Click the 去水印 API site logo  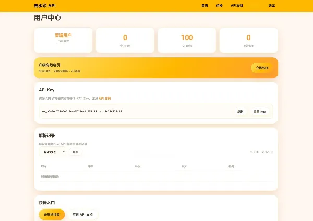pos(45,6)
